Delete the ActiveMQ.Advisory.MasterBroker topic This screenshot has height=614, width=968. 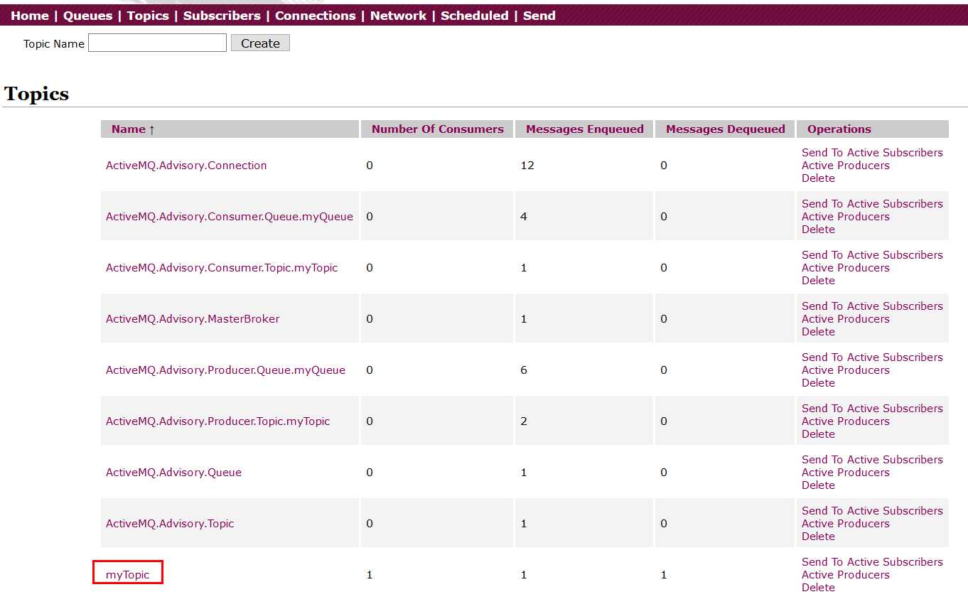point(818,332)
